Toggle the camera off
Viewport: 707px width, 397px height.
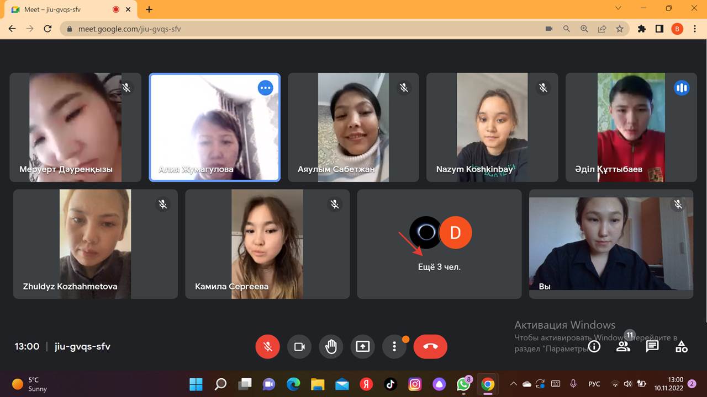pyautogui.click(x=299, y=347)
